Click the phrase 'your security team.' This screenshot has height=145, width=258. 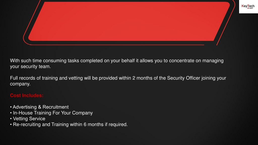tap(30, 66)
